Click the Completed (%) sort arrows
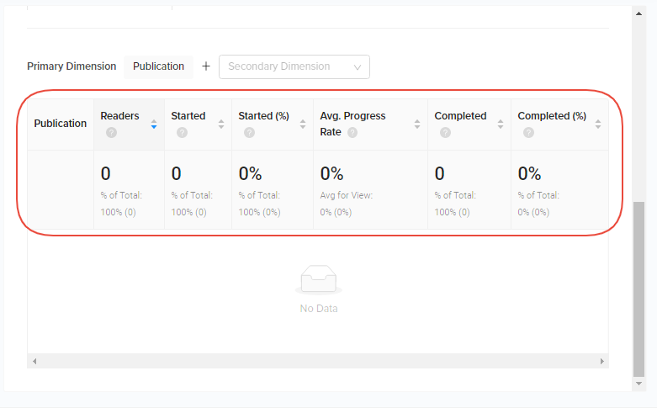 [x=598, y=124]
